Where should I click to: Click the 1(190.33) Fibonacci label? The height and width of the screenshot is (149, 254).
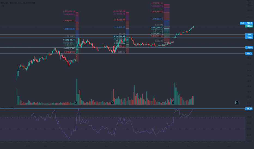(x=121, y=34)
